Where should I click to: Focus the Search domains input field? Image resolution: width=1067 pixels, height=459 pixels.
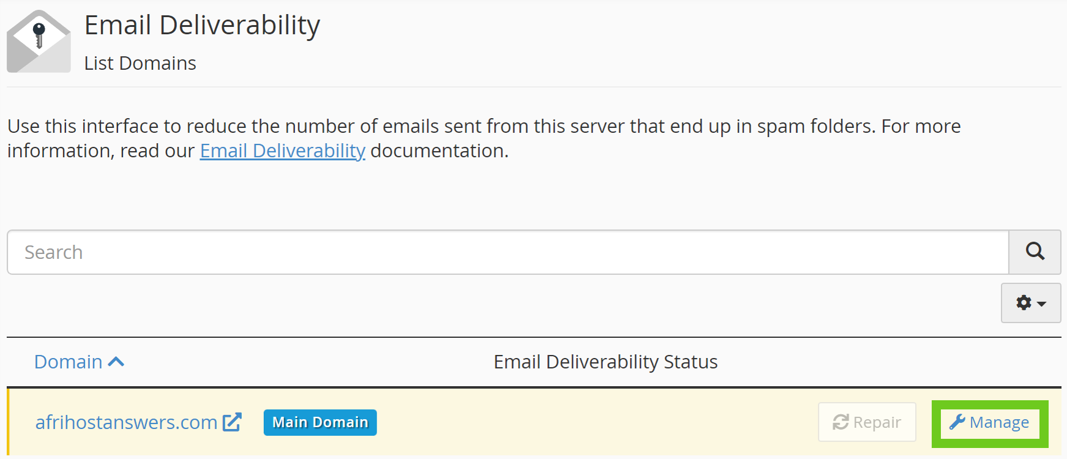(x=507, y=252)
